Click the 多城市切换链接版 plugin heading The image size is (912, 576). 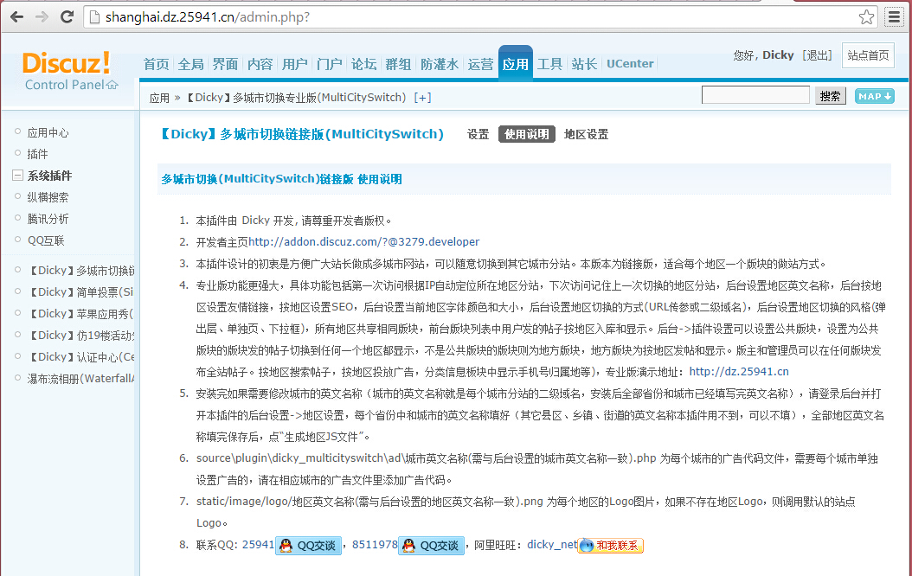click(x=302, y=134)
